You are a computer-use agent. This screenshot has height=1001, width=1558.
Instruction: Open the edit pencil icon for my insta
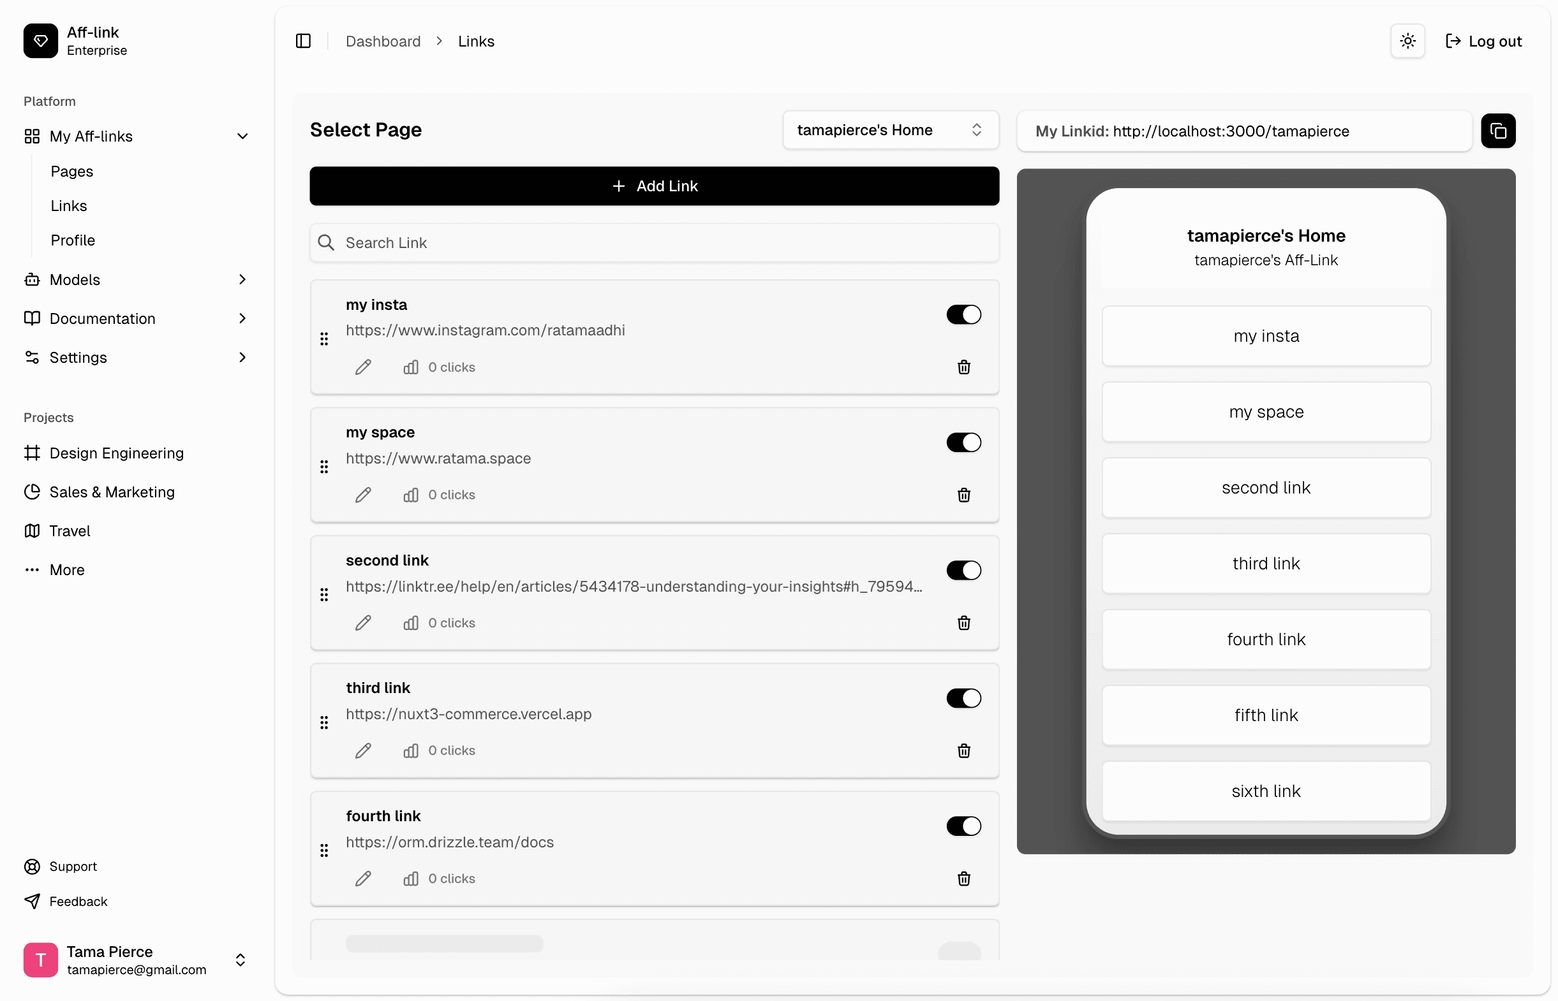tap(364, 367)
